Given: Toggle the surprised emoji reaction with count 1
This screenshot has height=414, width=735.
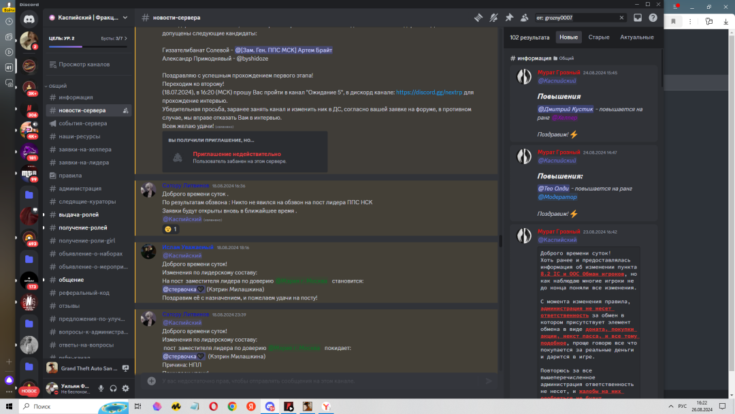Looking at the screenshot, I should pos(171,229).
